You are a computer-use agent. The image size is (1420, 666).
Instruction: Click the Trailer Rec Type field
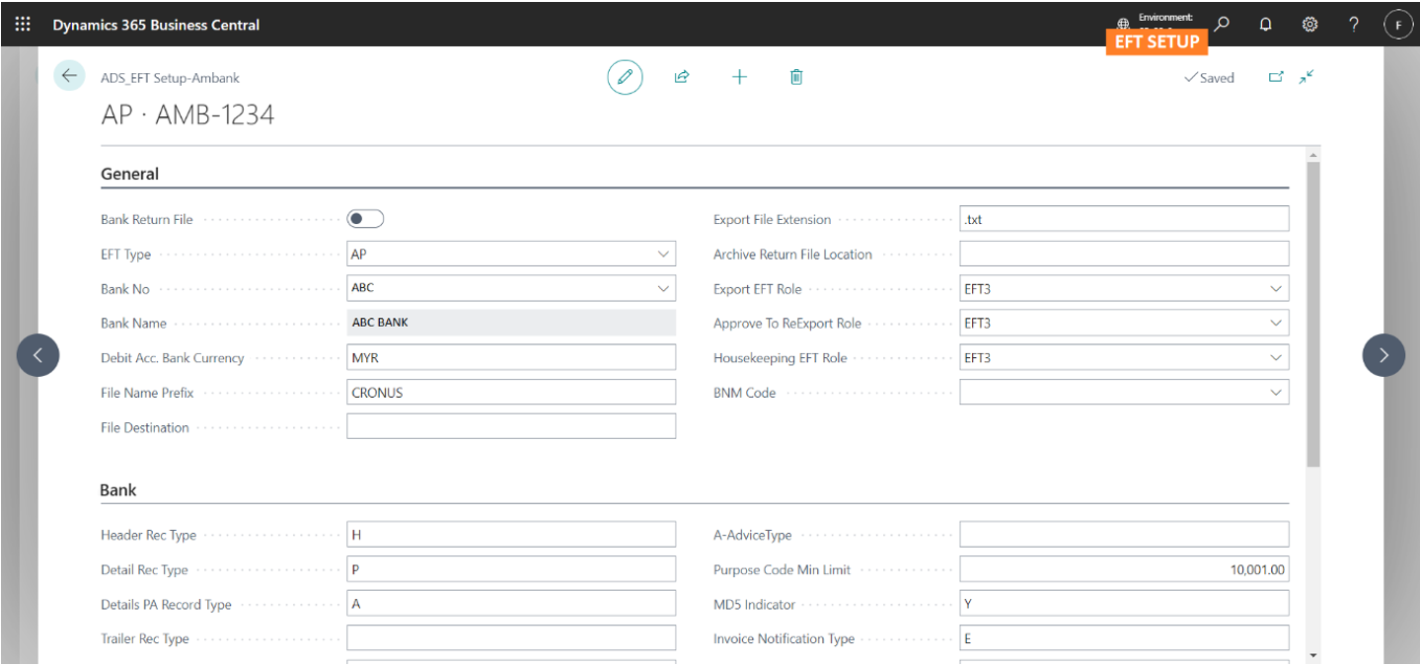(x=511, y=638)
